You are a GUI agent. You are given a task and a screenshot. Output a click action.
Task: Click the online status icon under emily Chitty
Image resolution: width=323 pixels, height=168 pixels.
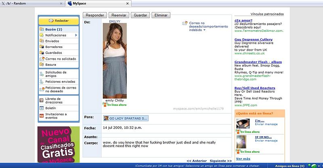click(x=105, y=105)
